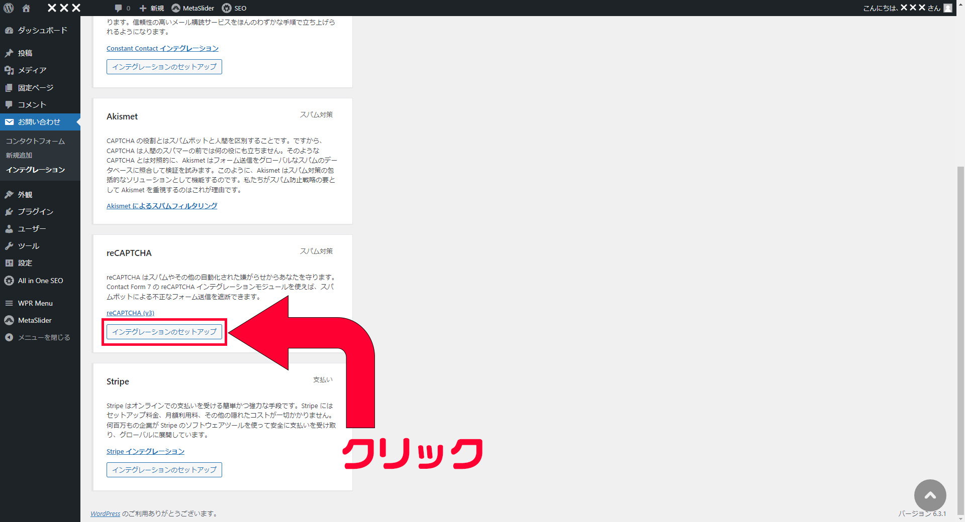
Task: Open Constant Contact インテグレーション link
Action: [162, 48]
